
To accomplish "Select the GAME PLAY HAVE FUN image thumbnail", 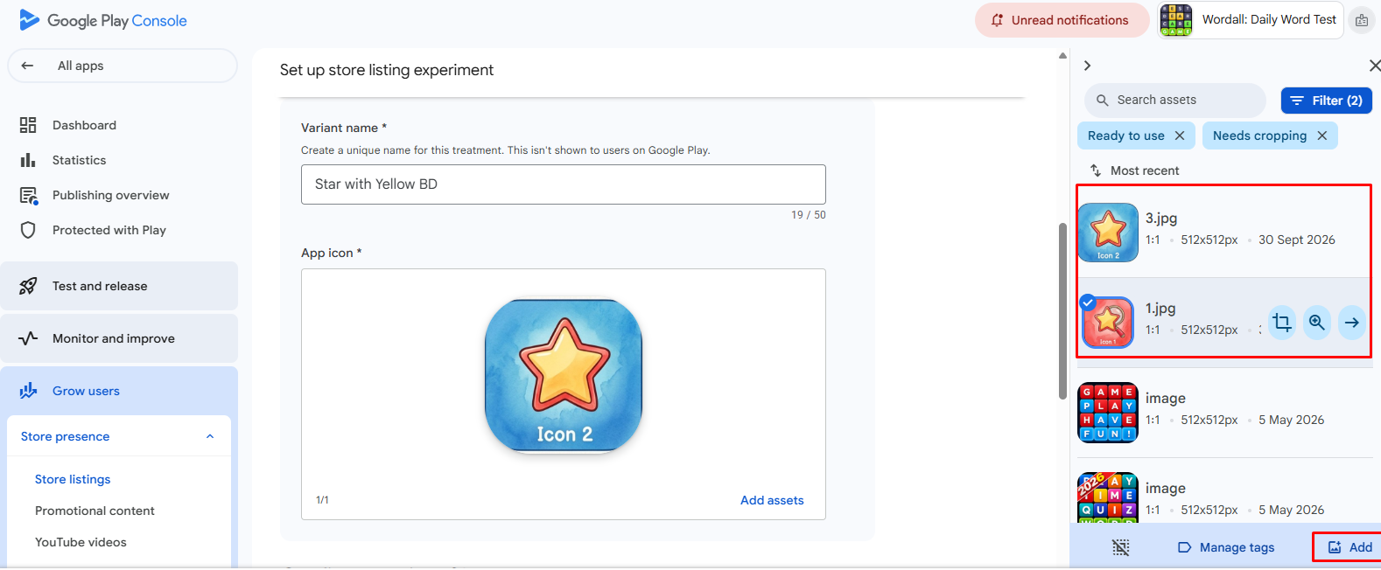I will click(x=1108, y=413).
